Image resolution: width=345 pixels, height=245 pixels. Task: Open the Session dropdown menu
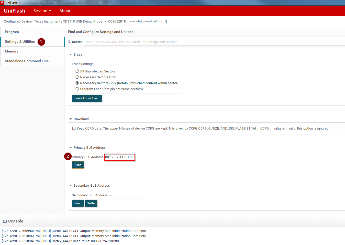[42, 11]
